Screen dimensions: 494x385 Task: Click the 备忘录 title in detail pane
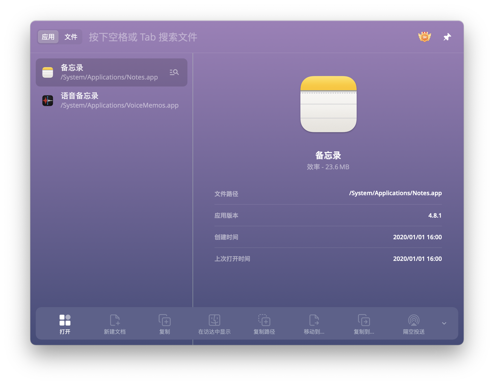point(328,155)
